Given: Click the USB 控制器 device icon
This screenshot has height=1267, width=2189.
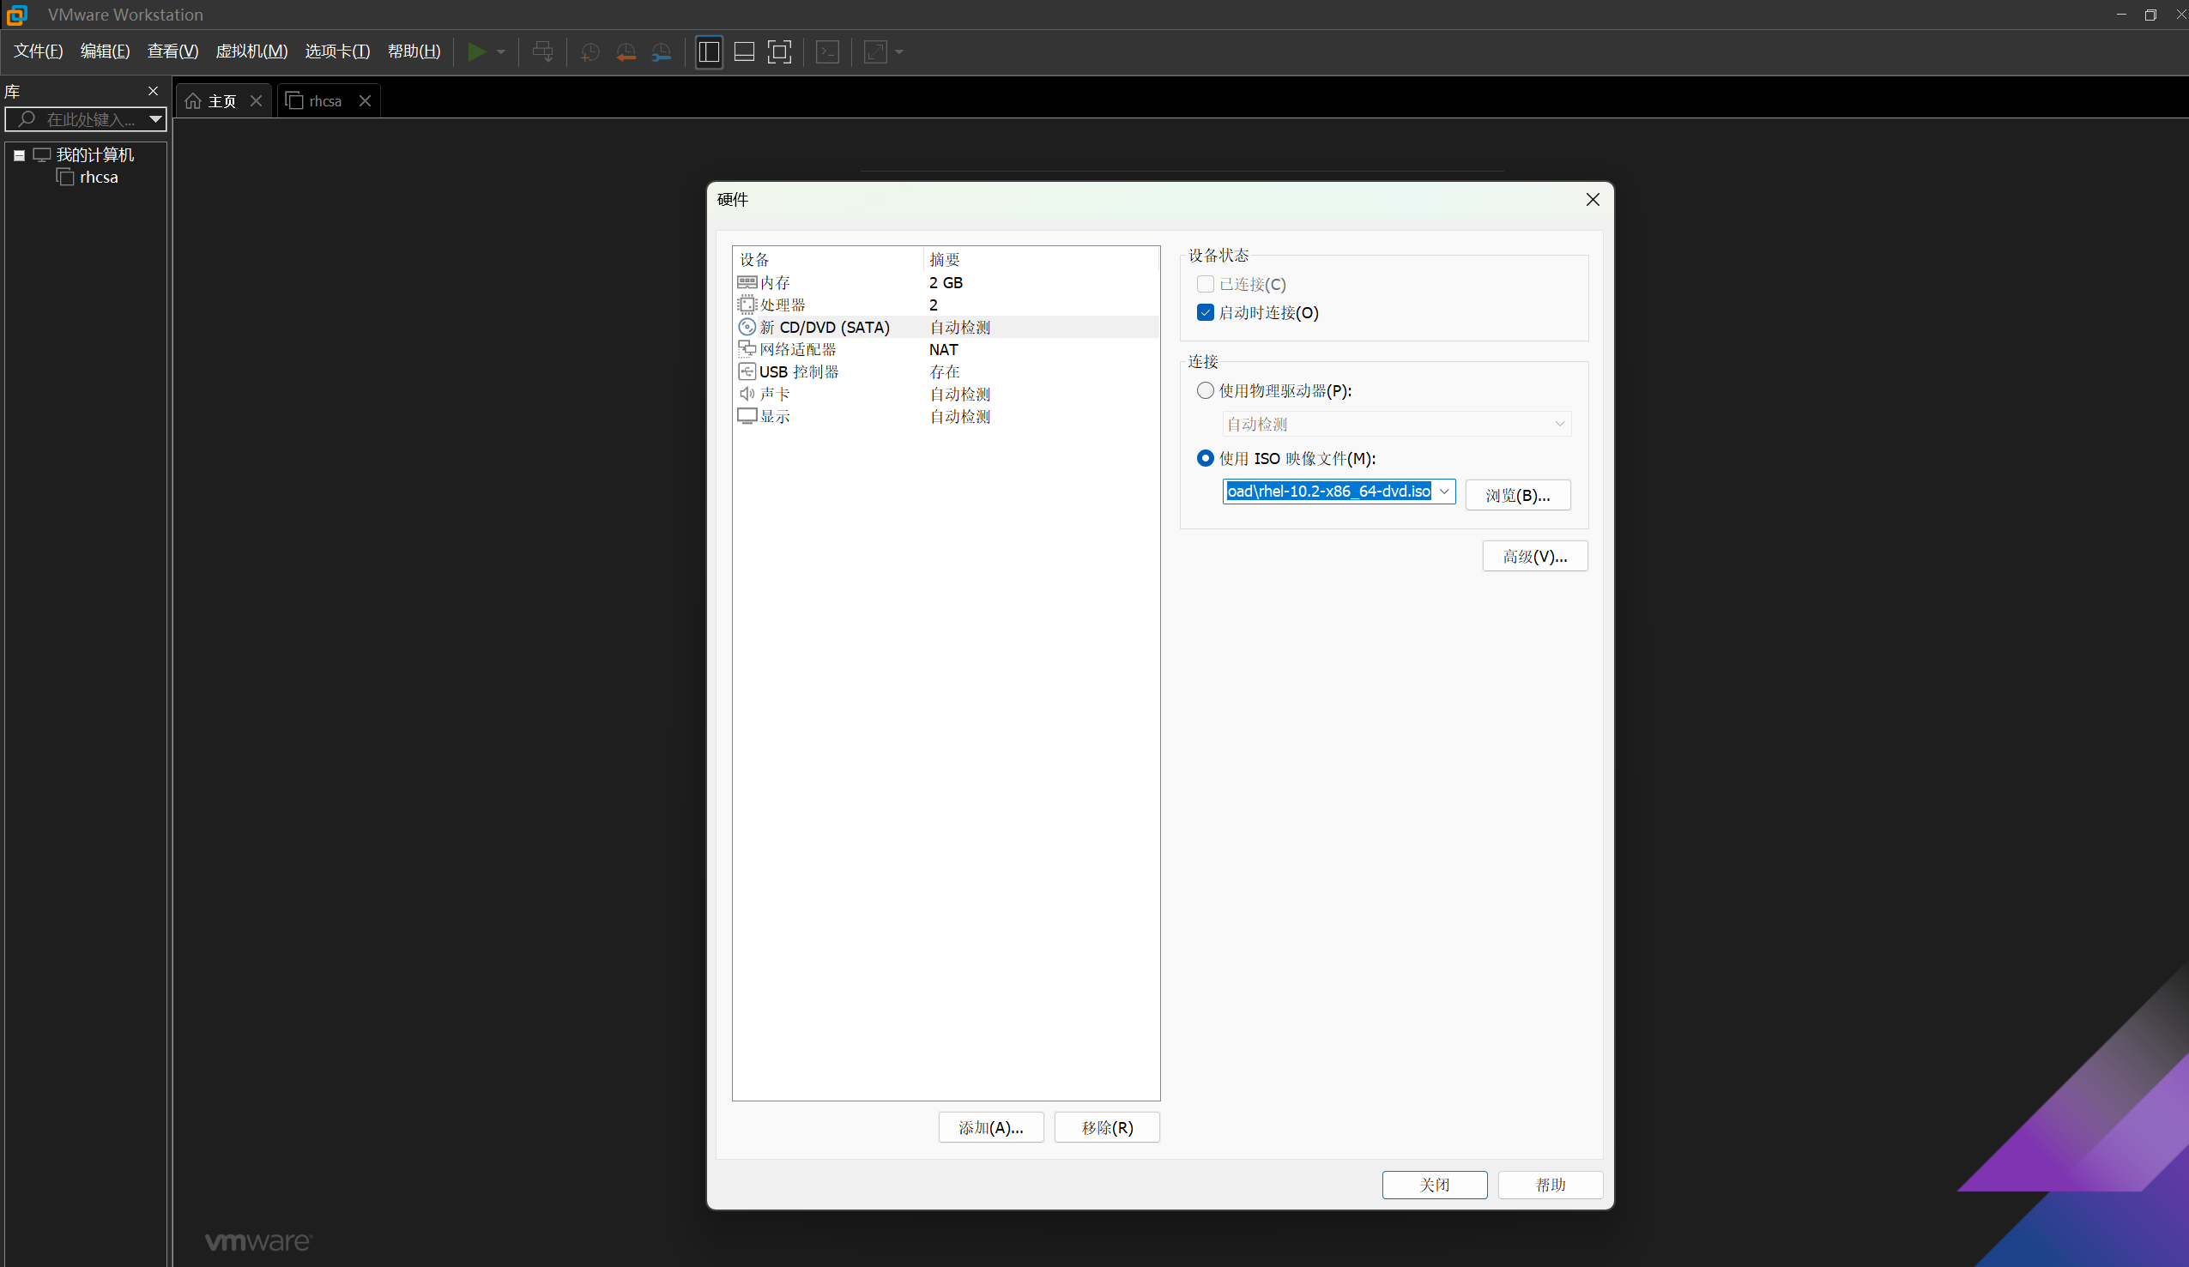Looking at the screenshot, I should pos(747,371).
